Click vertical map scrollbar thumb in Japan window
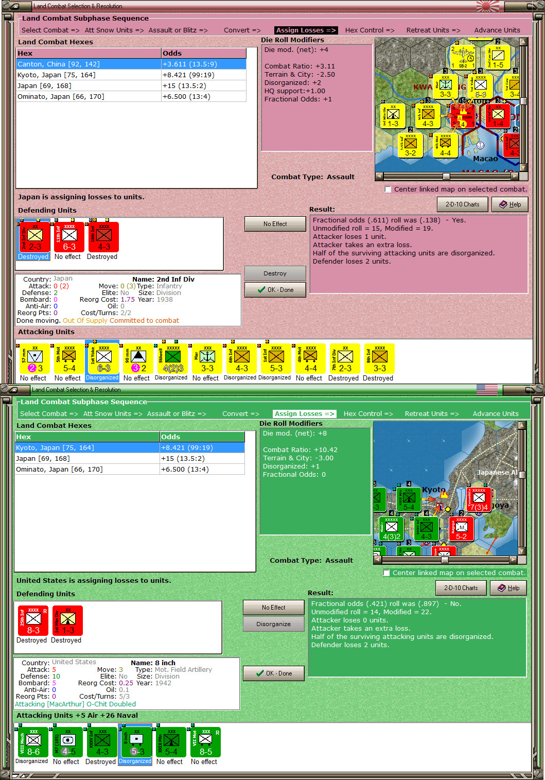The width and height of the screenshot is (545, 780). pos(523,101)
